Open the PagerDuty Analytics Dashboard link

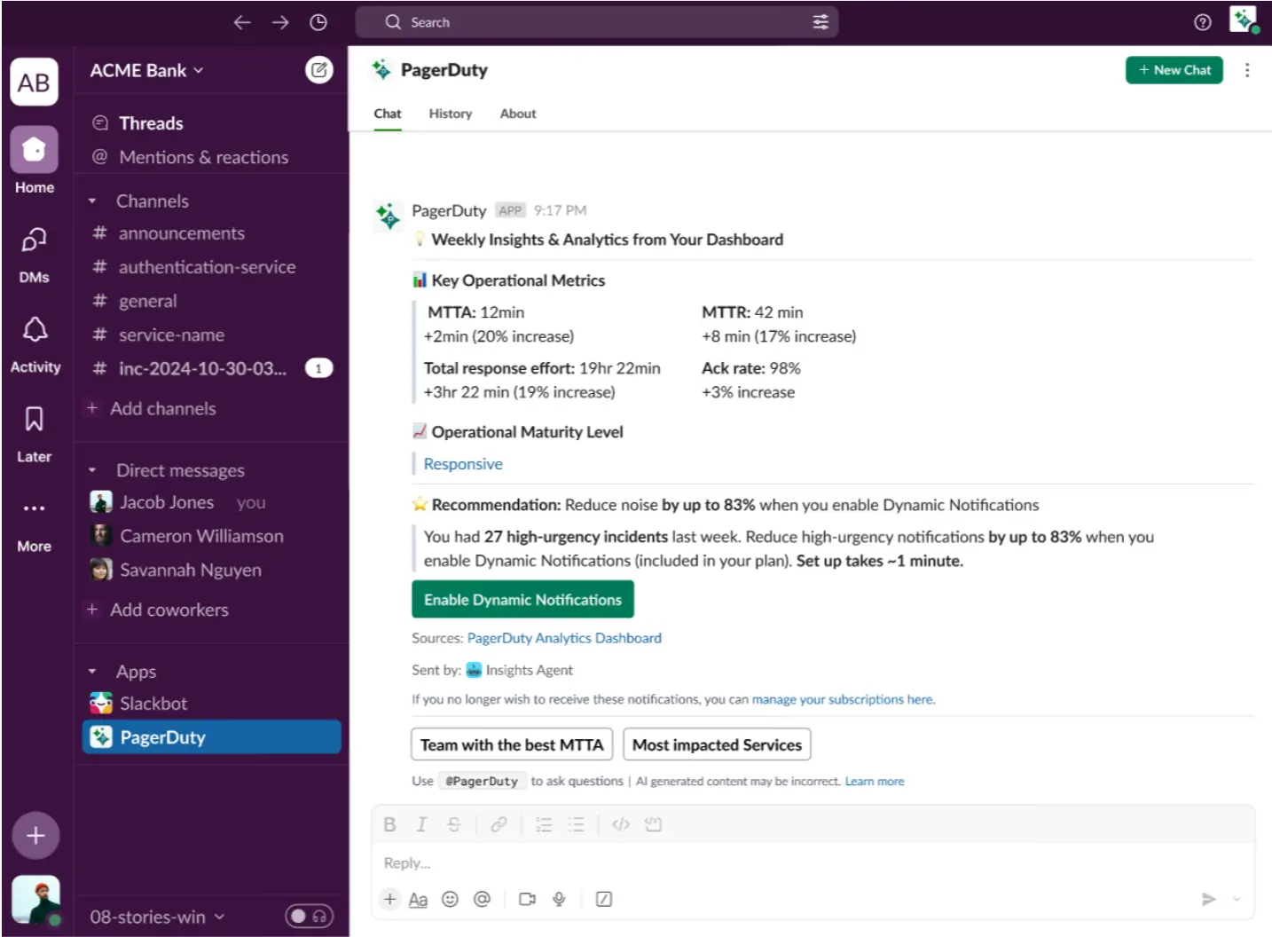[564, 638]
